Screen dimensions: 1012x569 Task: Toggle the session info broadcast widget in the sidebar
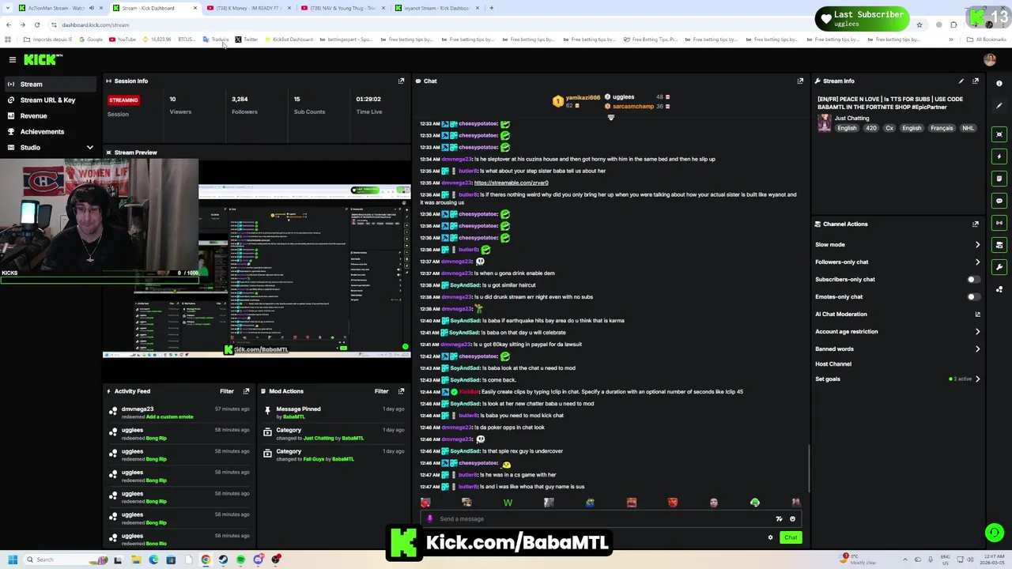tap(999, 223)
